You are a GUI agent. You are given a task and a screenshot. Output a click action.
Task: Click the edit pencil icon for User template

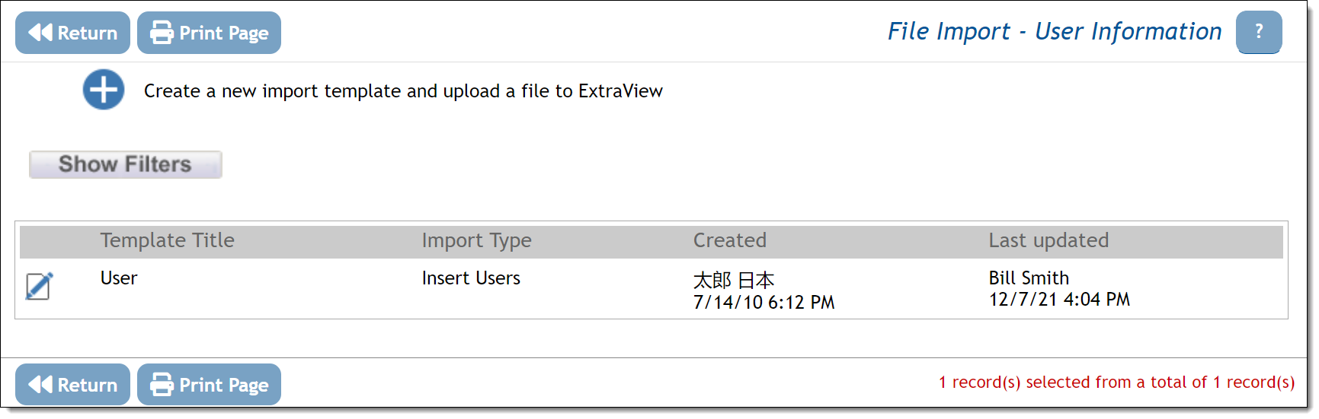coord(39,286)
